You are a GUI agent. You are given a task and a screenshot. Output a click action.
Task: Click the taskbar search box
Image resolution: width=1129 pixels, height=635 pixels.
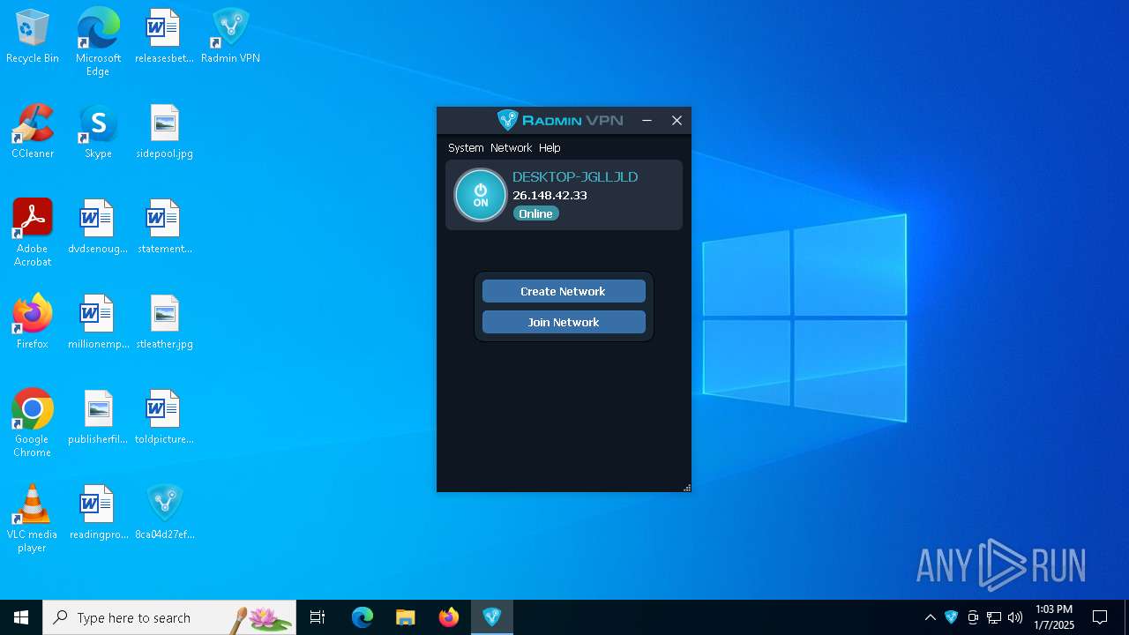click(169, 617)
